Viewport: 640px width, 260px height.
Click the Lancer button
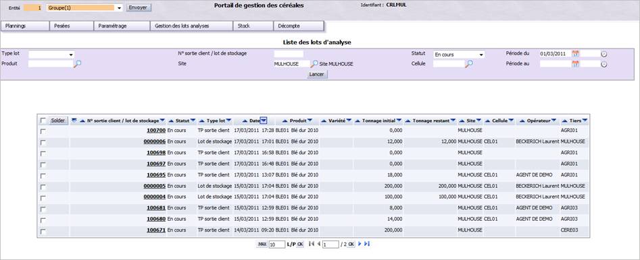pos(317,75)
